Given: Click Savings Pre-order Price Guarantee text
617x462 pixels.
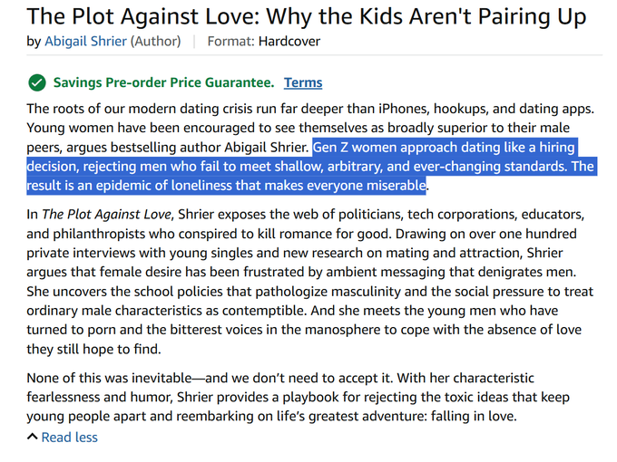Looking at the screenshot, I should pos(163,83).
